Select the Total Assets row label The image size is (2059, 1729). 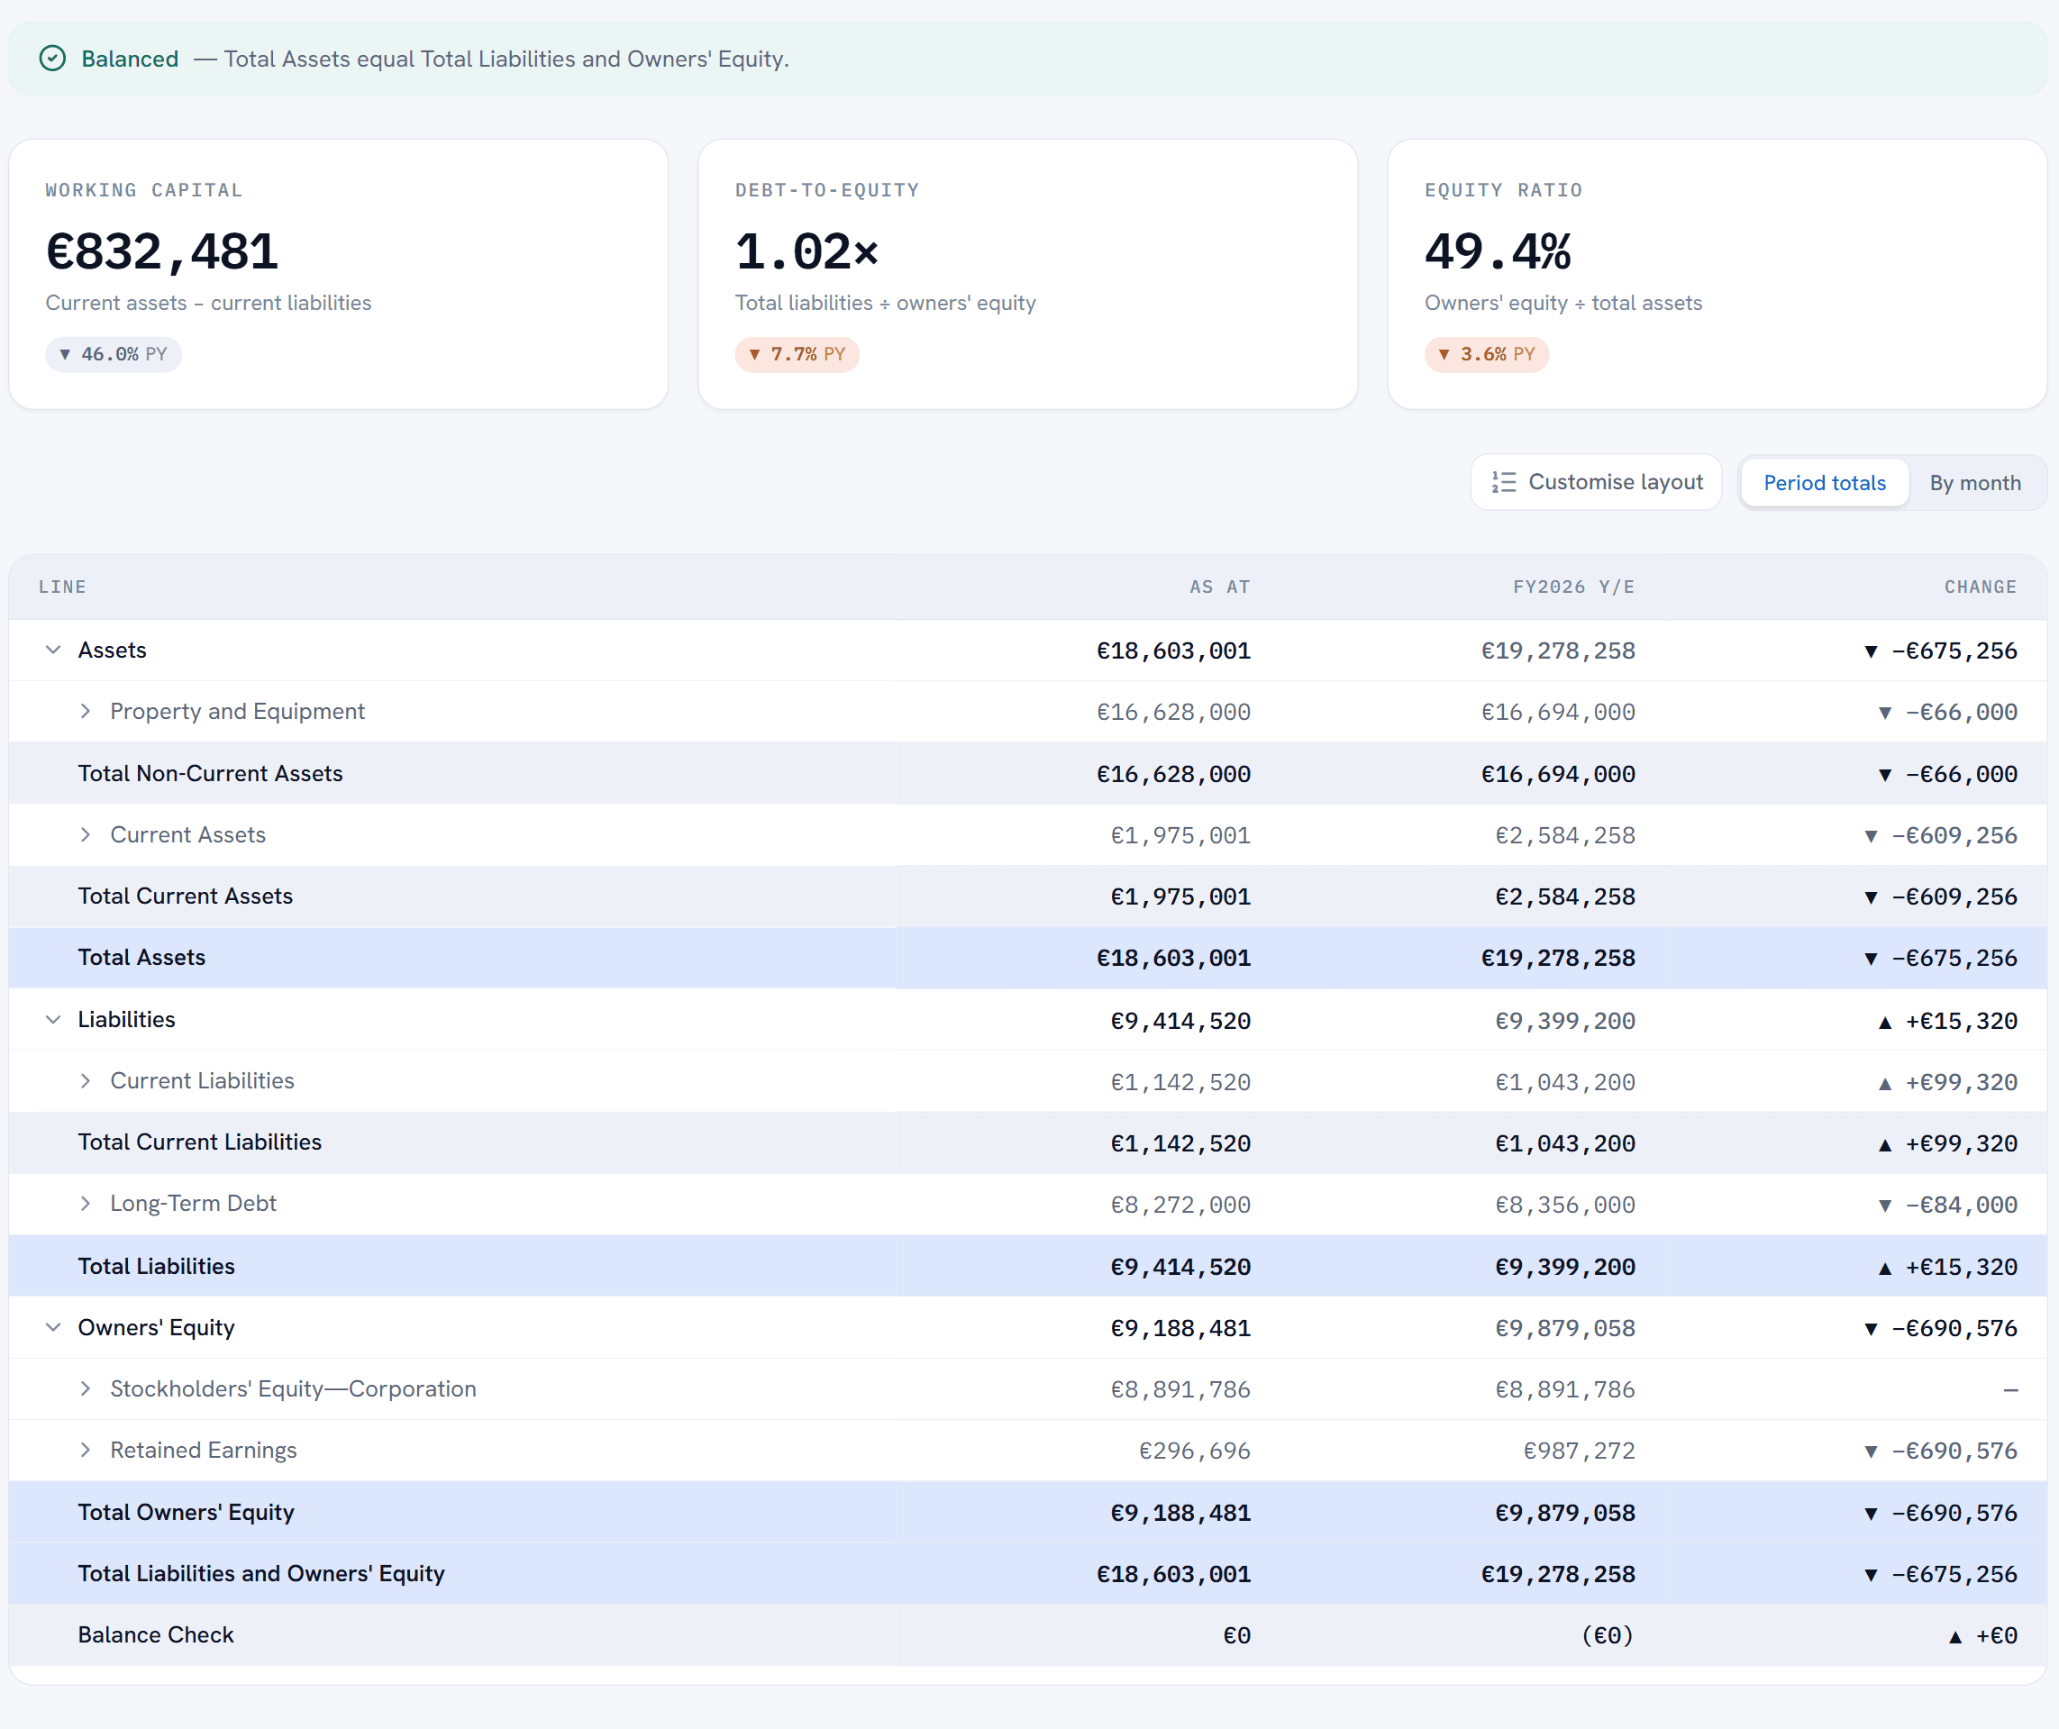click(142, 958)
